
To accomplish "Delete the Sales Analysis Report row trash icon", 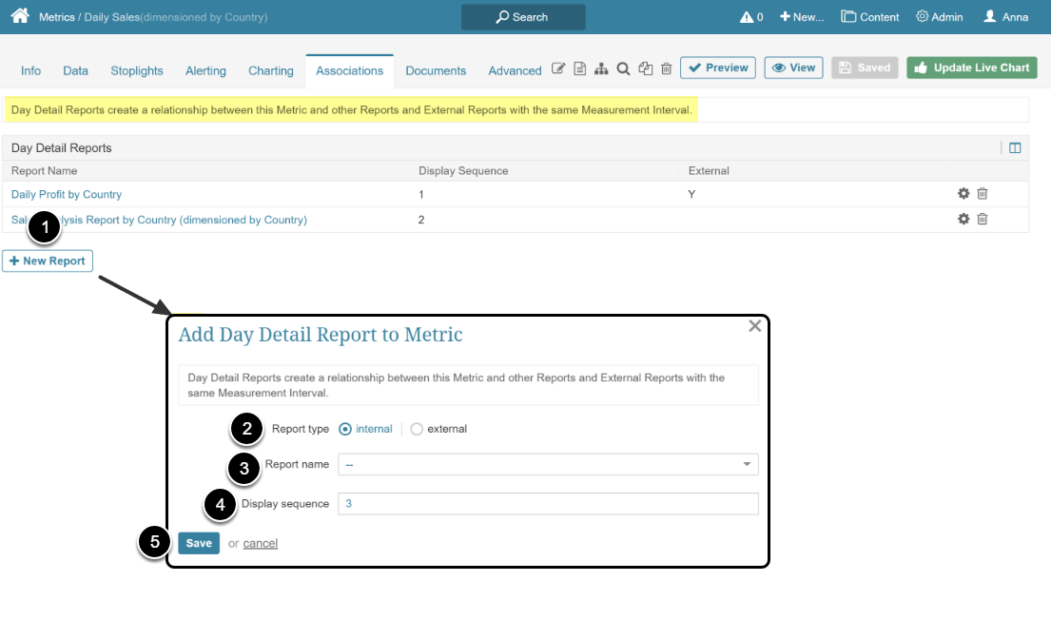I will (x=983, y=219).
